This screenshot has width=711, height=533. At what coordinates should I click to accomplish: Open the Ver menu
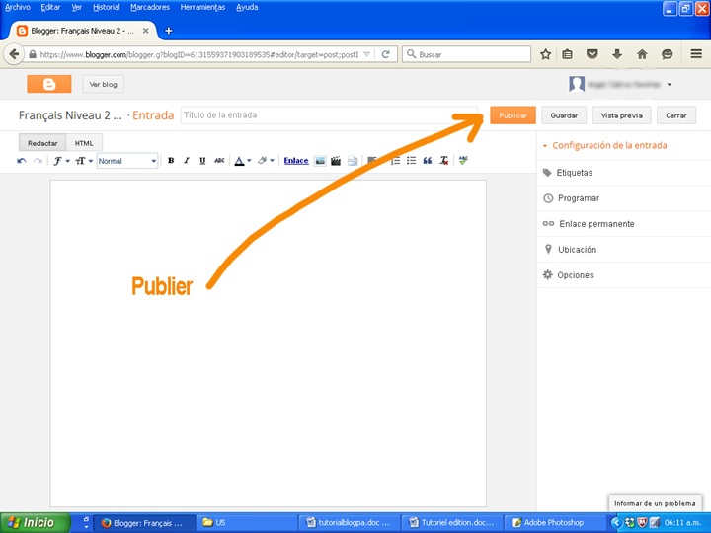point(77,7)
